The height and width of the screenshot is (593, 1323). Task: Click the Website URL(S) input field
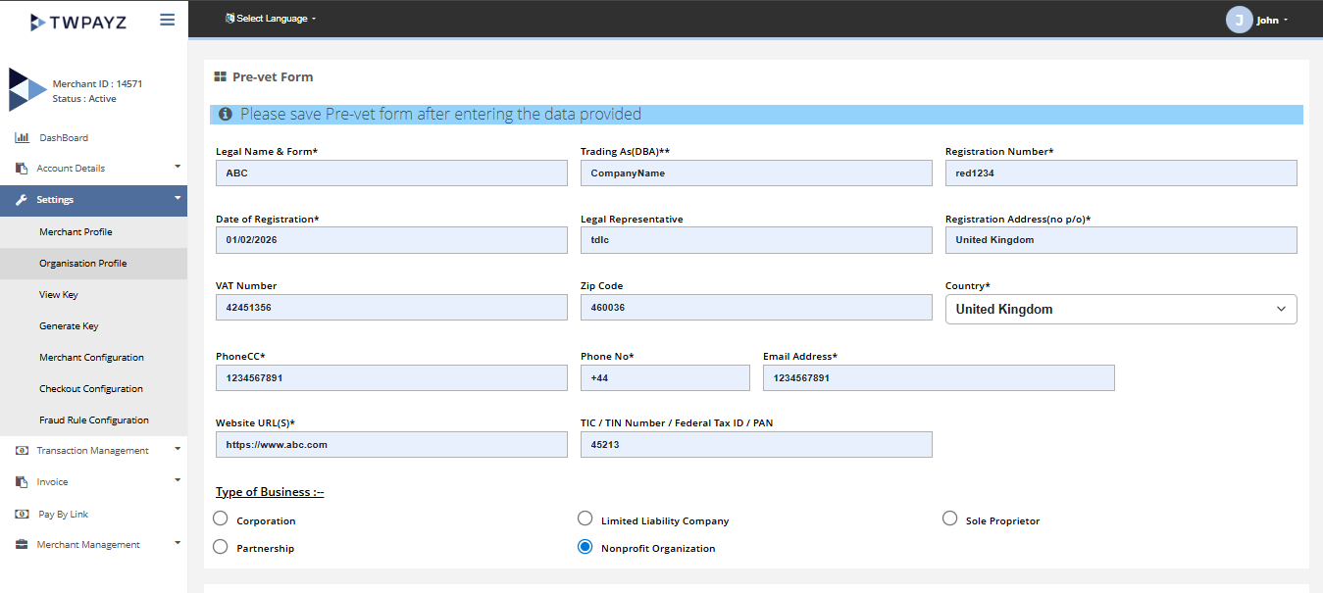(x=390, y=445)
